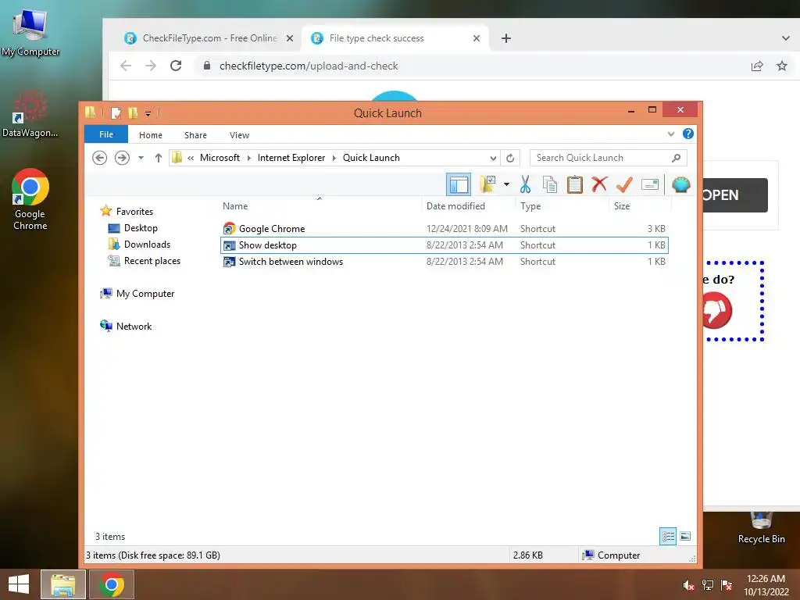
Task: Expand hidden breadcrumb chevron before Microsoft
Action: tap(191, 158)
